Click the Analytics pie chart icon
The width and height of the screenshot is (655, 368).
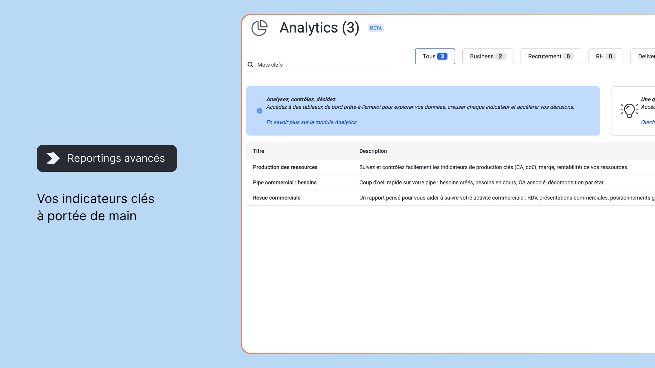259,28
